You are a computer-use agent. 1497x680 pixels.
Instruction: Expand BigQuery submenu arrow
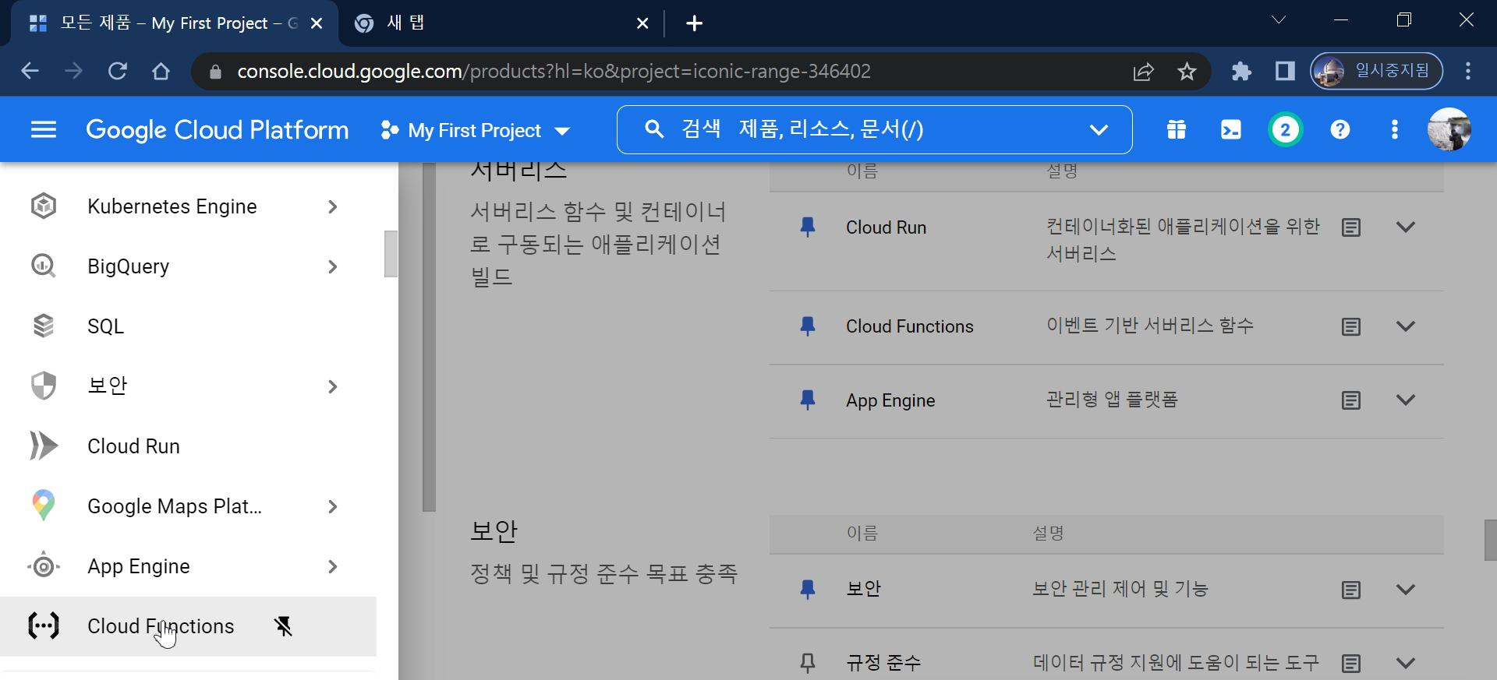(x=333, y=266)
